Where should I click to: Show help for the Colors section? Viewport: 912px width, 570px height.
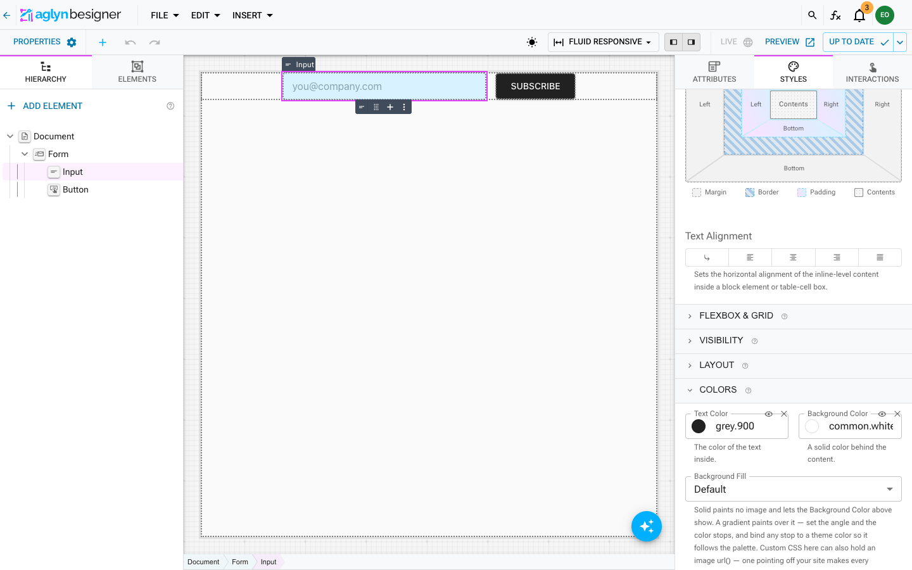point(749,391)
